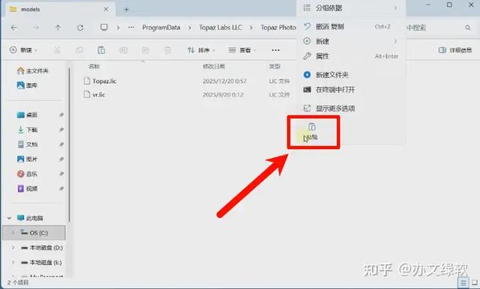Select 本地磁盘 (D:) in sidebar

(x=42, y=248)
